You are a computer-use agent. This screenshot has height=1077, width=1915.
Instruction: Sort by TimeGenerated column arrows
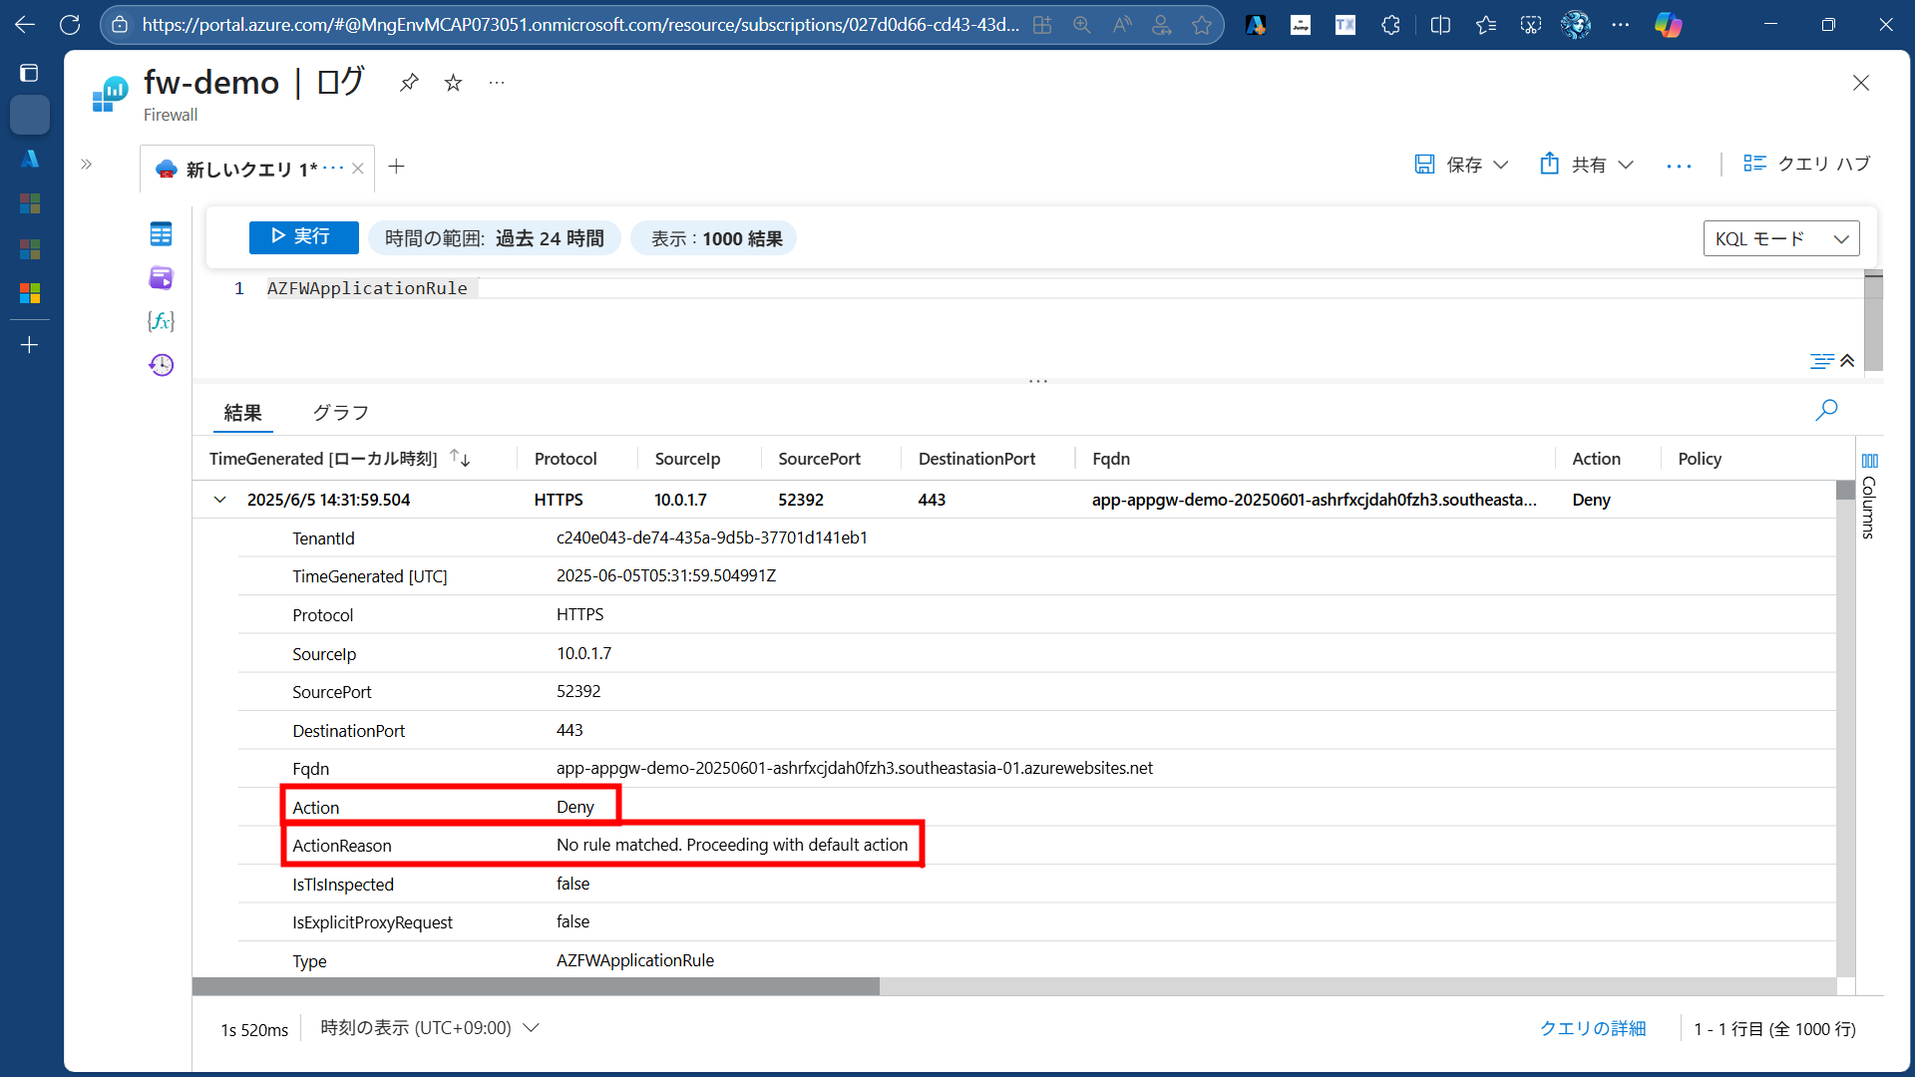[460, 458]
